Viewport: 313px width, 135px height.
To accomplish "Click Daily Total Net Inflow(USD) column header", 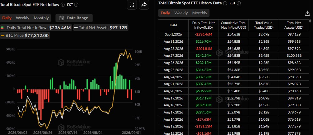I will (x=203, y=25).
